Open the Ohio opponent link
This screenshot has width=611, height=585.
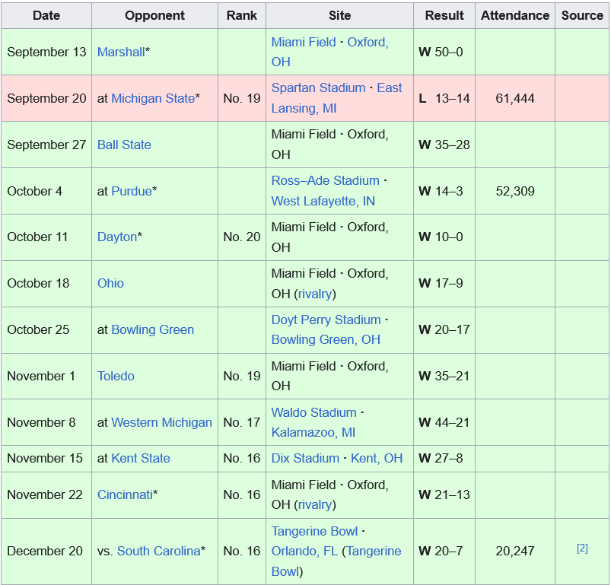[x=110, y=283]
